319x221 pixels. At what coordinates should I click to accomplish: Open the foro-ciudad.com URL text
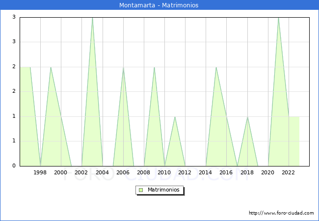pyautogui.click(x=281, y=213)
